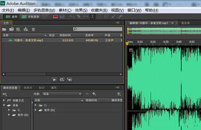The height and width of the screenshot is (130, 201).
Task: Click the media browser drive icon button
Action: pyautogui.click(x=5, y=94)
